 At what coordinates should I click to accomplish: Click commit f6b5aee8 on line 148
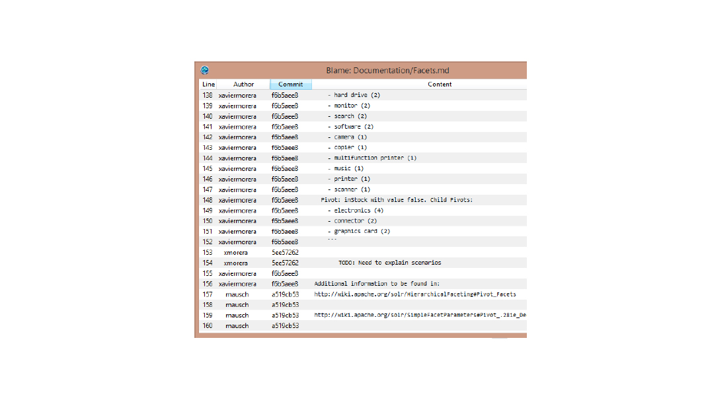coord(285,200)
